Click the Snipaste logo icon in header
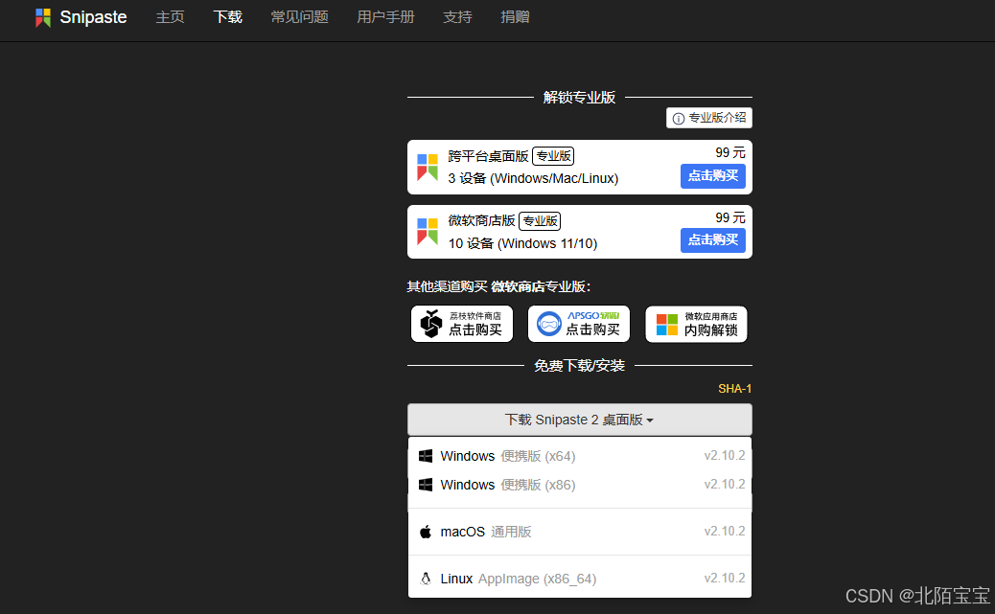This screenshot has height=614, width=995. [43, 18]
